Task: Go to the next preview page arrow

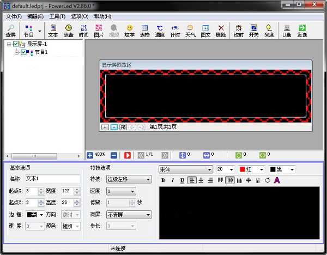Action: (x=141, y=127)
